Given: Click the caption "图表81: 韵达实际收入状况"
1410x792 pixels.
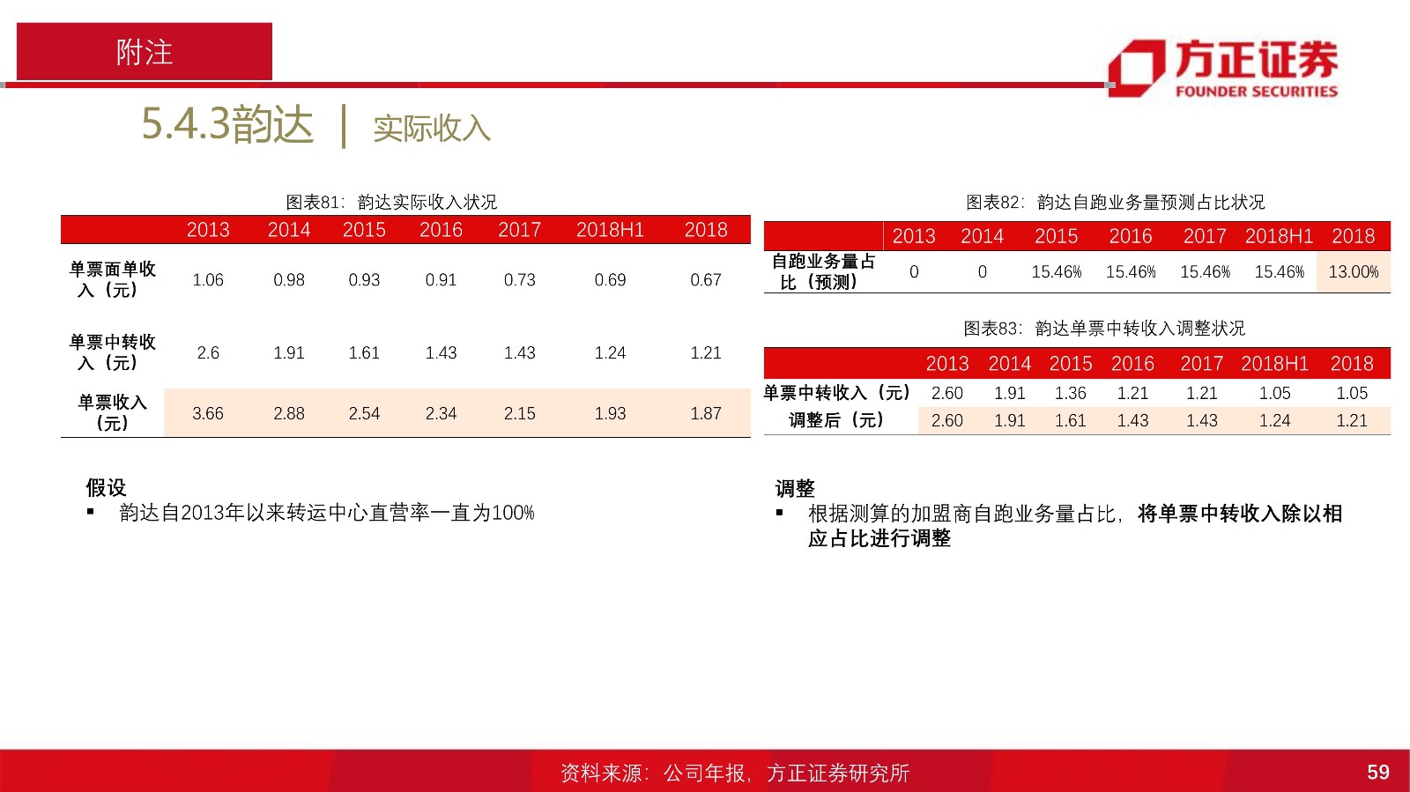Looking at the screenshot, I should [x=391, y=203].
